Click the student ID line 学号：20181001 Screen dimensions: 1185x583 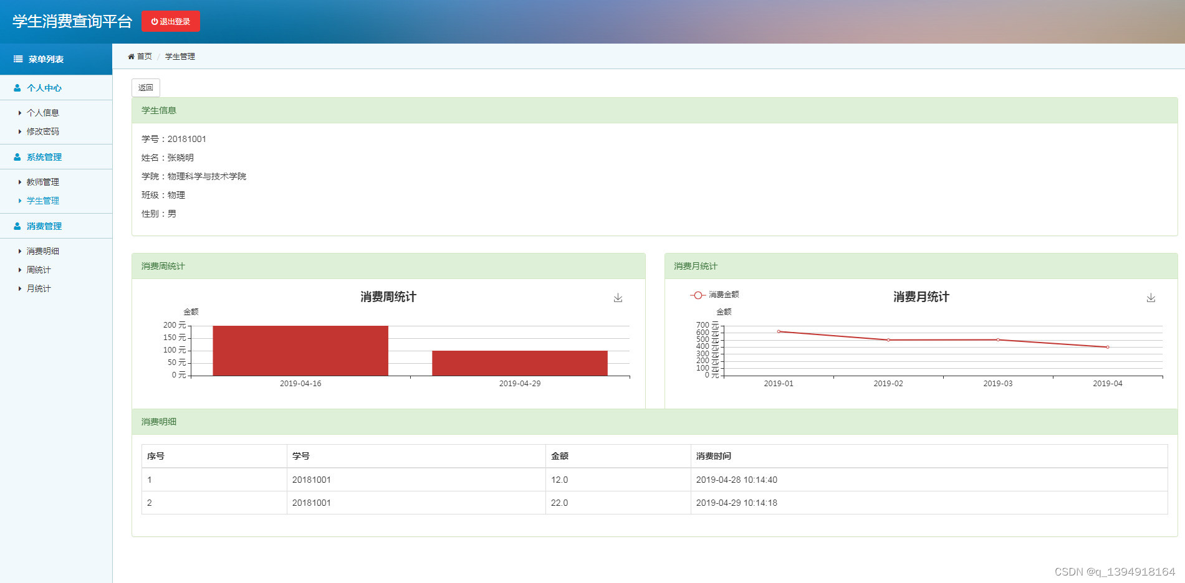tap(174, 139)
